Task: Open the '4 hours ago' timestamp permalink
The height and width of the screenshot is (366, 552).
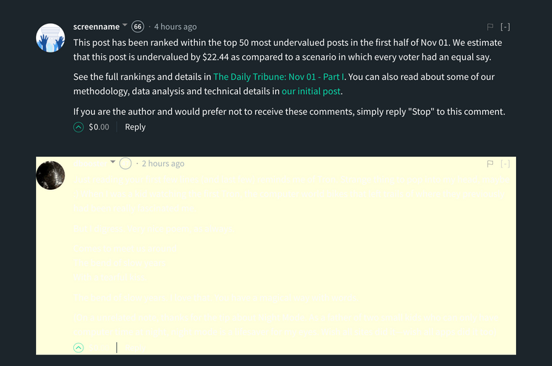Action: coord(175,27)
